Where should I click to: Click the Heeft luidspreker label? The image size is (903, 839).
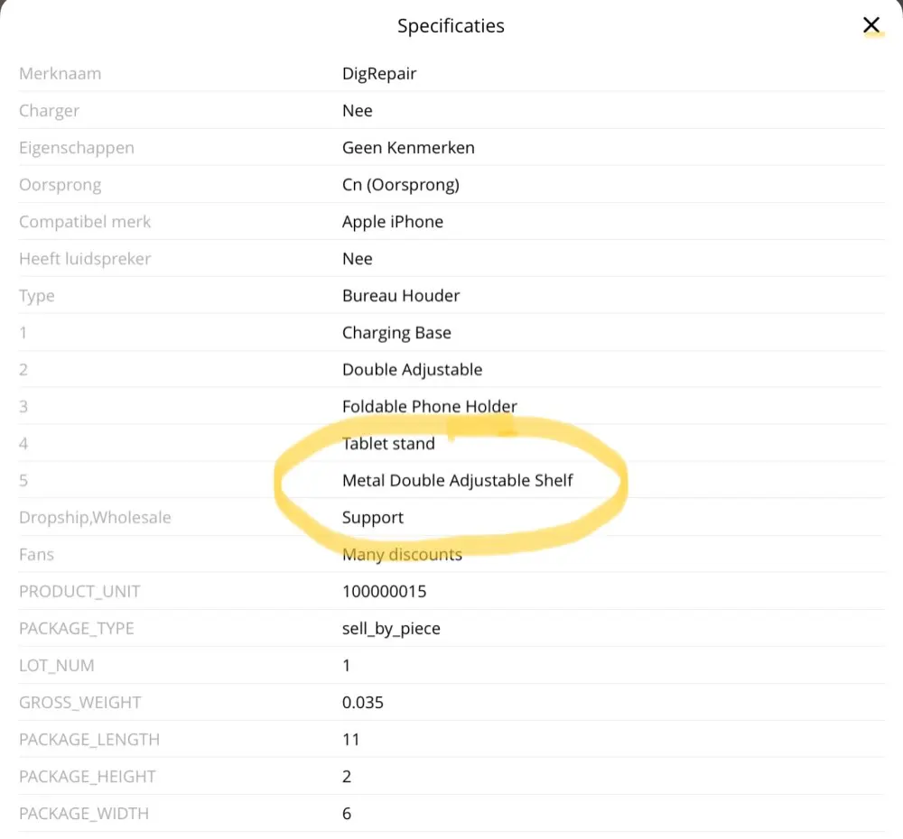tap(85, 259)
